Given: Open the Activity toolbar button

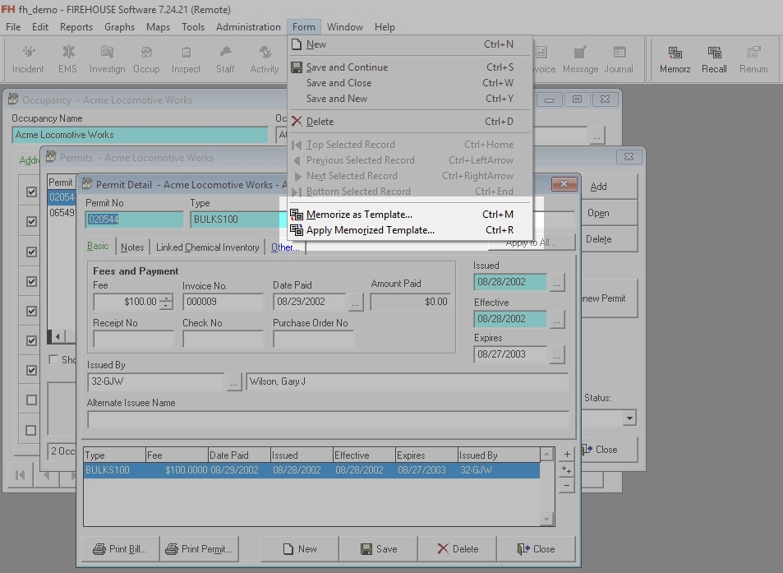Looking at the screenshot, I should tap(265, 59).
